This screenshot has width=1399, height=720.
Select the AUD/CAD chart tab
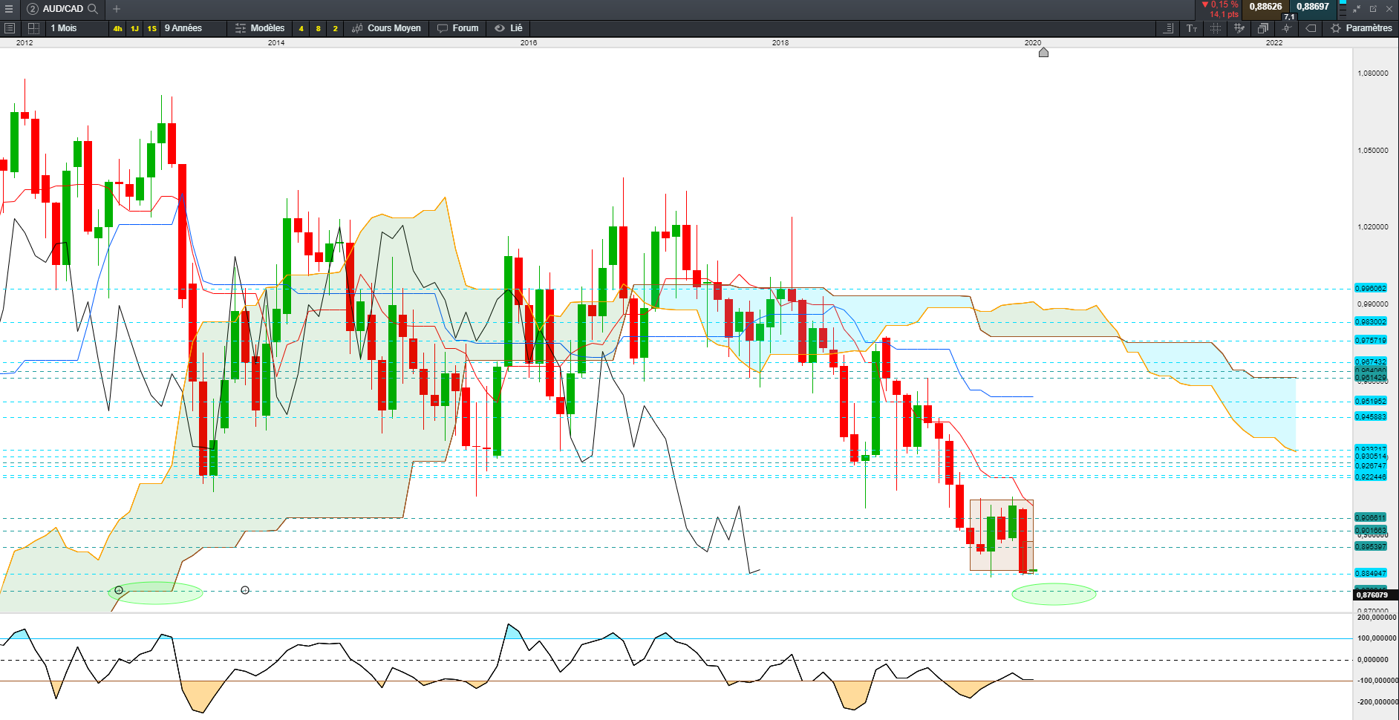63,9
